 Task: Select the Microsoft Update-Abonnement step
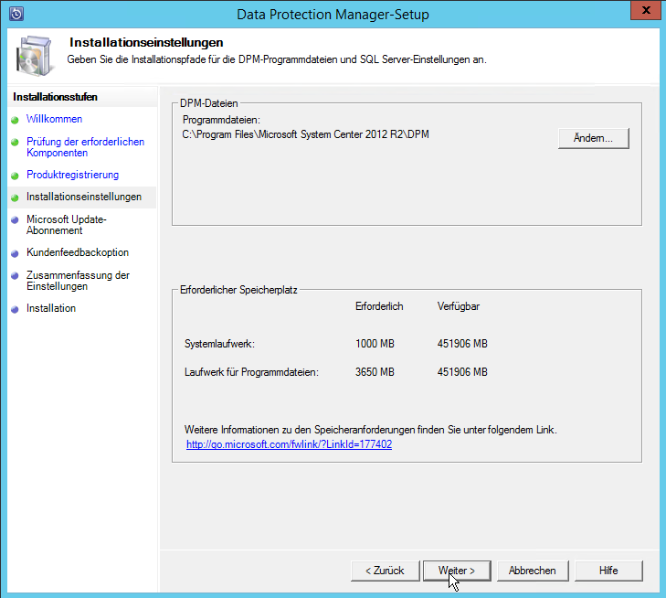click(x=67, y=225)
